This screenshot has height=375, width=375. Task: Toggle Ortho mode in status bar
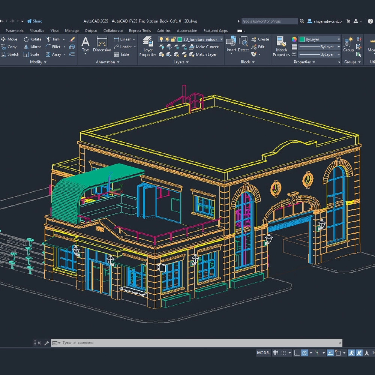pyautogui.click(x=297, y=353)
